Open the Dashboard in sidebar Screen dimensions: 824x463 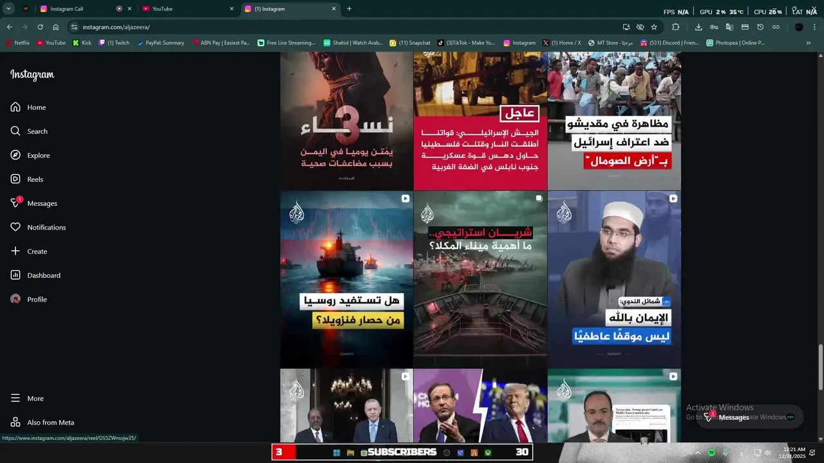35,275
